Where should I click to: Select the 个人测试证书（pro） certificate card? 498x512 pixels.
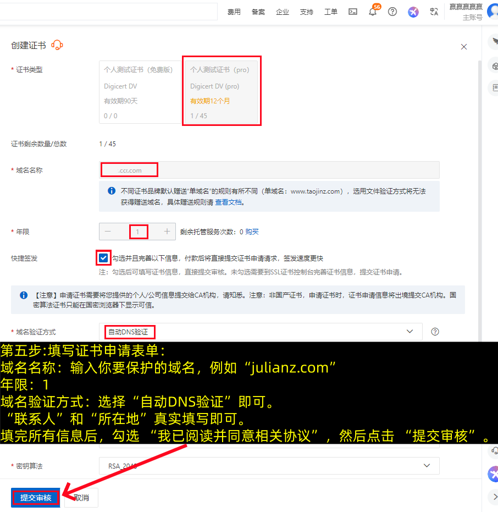(222, 91)
